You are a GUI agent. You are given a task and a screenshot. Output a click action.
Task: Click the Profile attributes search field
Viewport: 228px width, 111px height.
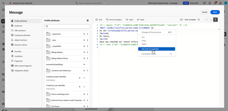coord(67,26)
